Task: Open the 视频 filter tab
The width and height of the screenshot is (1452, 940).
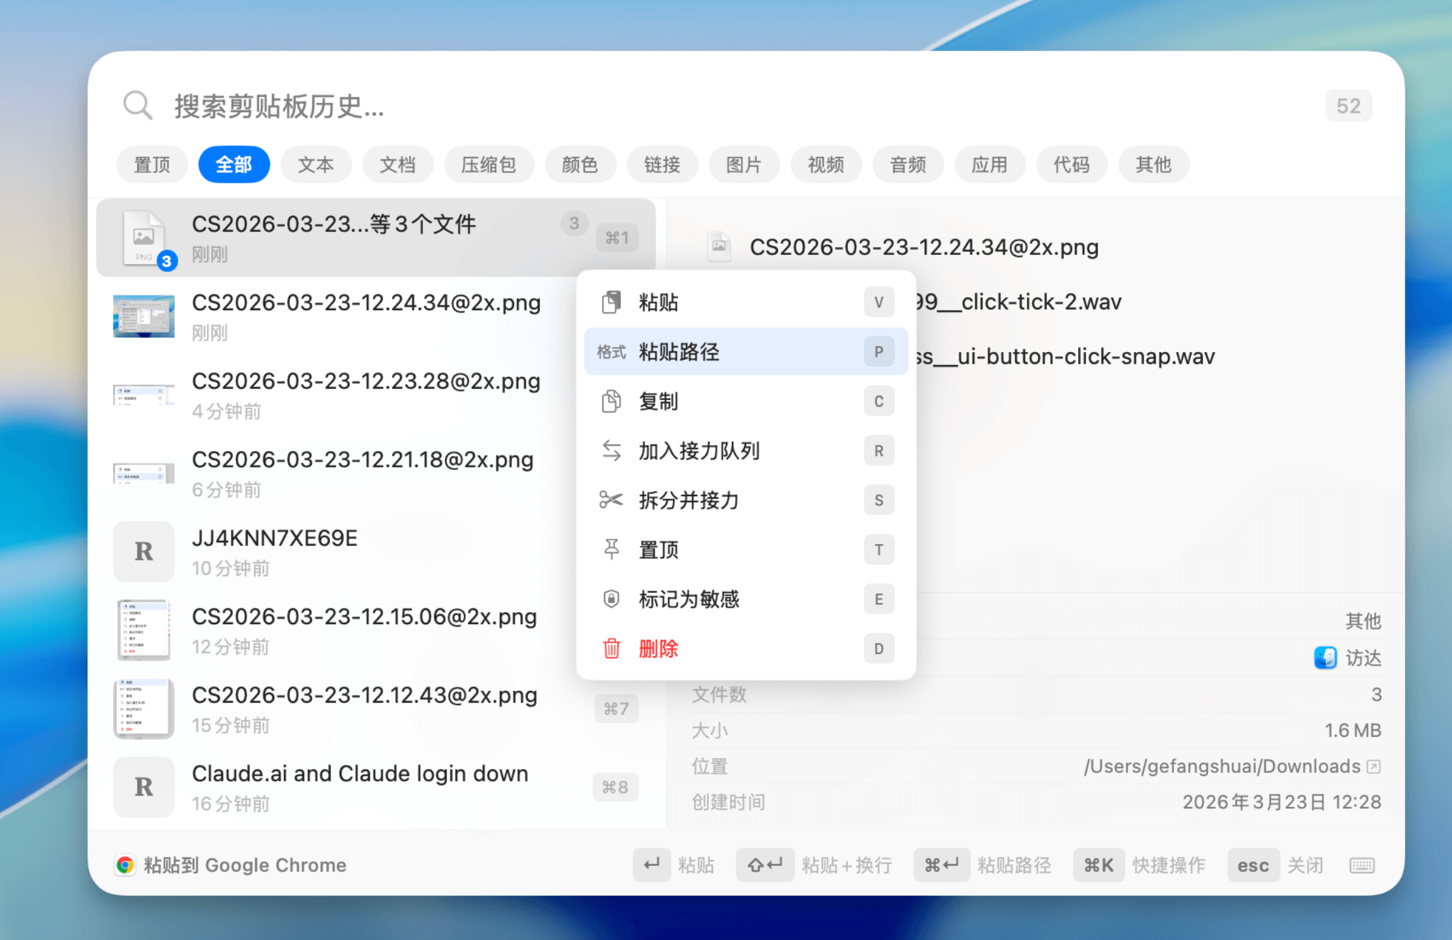Action: [x=826, y=165]
